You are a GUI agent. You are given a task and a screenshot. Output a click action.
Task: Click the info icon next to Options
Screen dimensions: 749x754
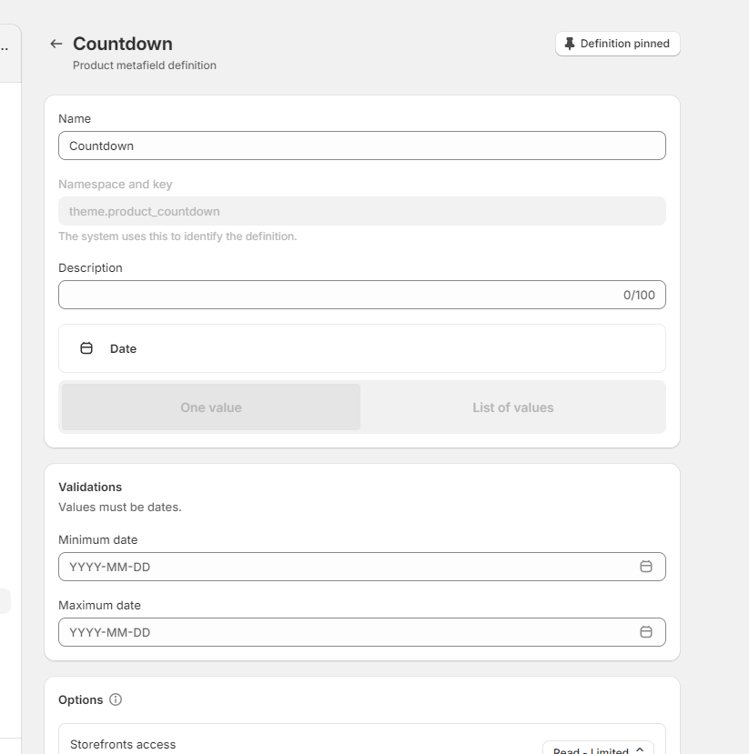[116, 699]
